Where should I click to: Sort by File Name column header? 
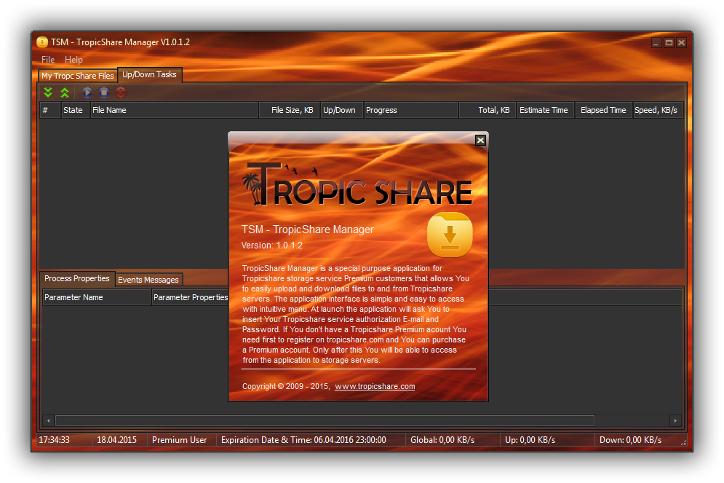174,110
